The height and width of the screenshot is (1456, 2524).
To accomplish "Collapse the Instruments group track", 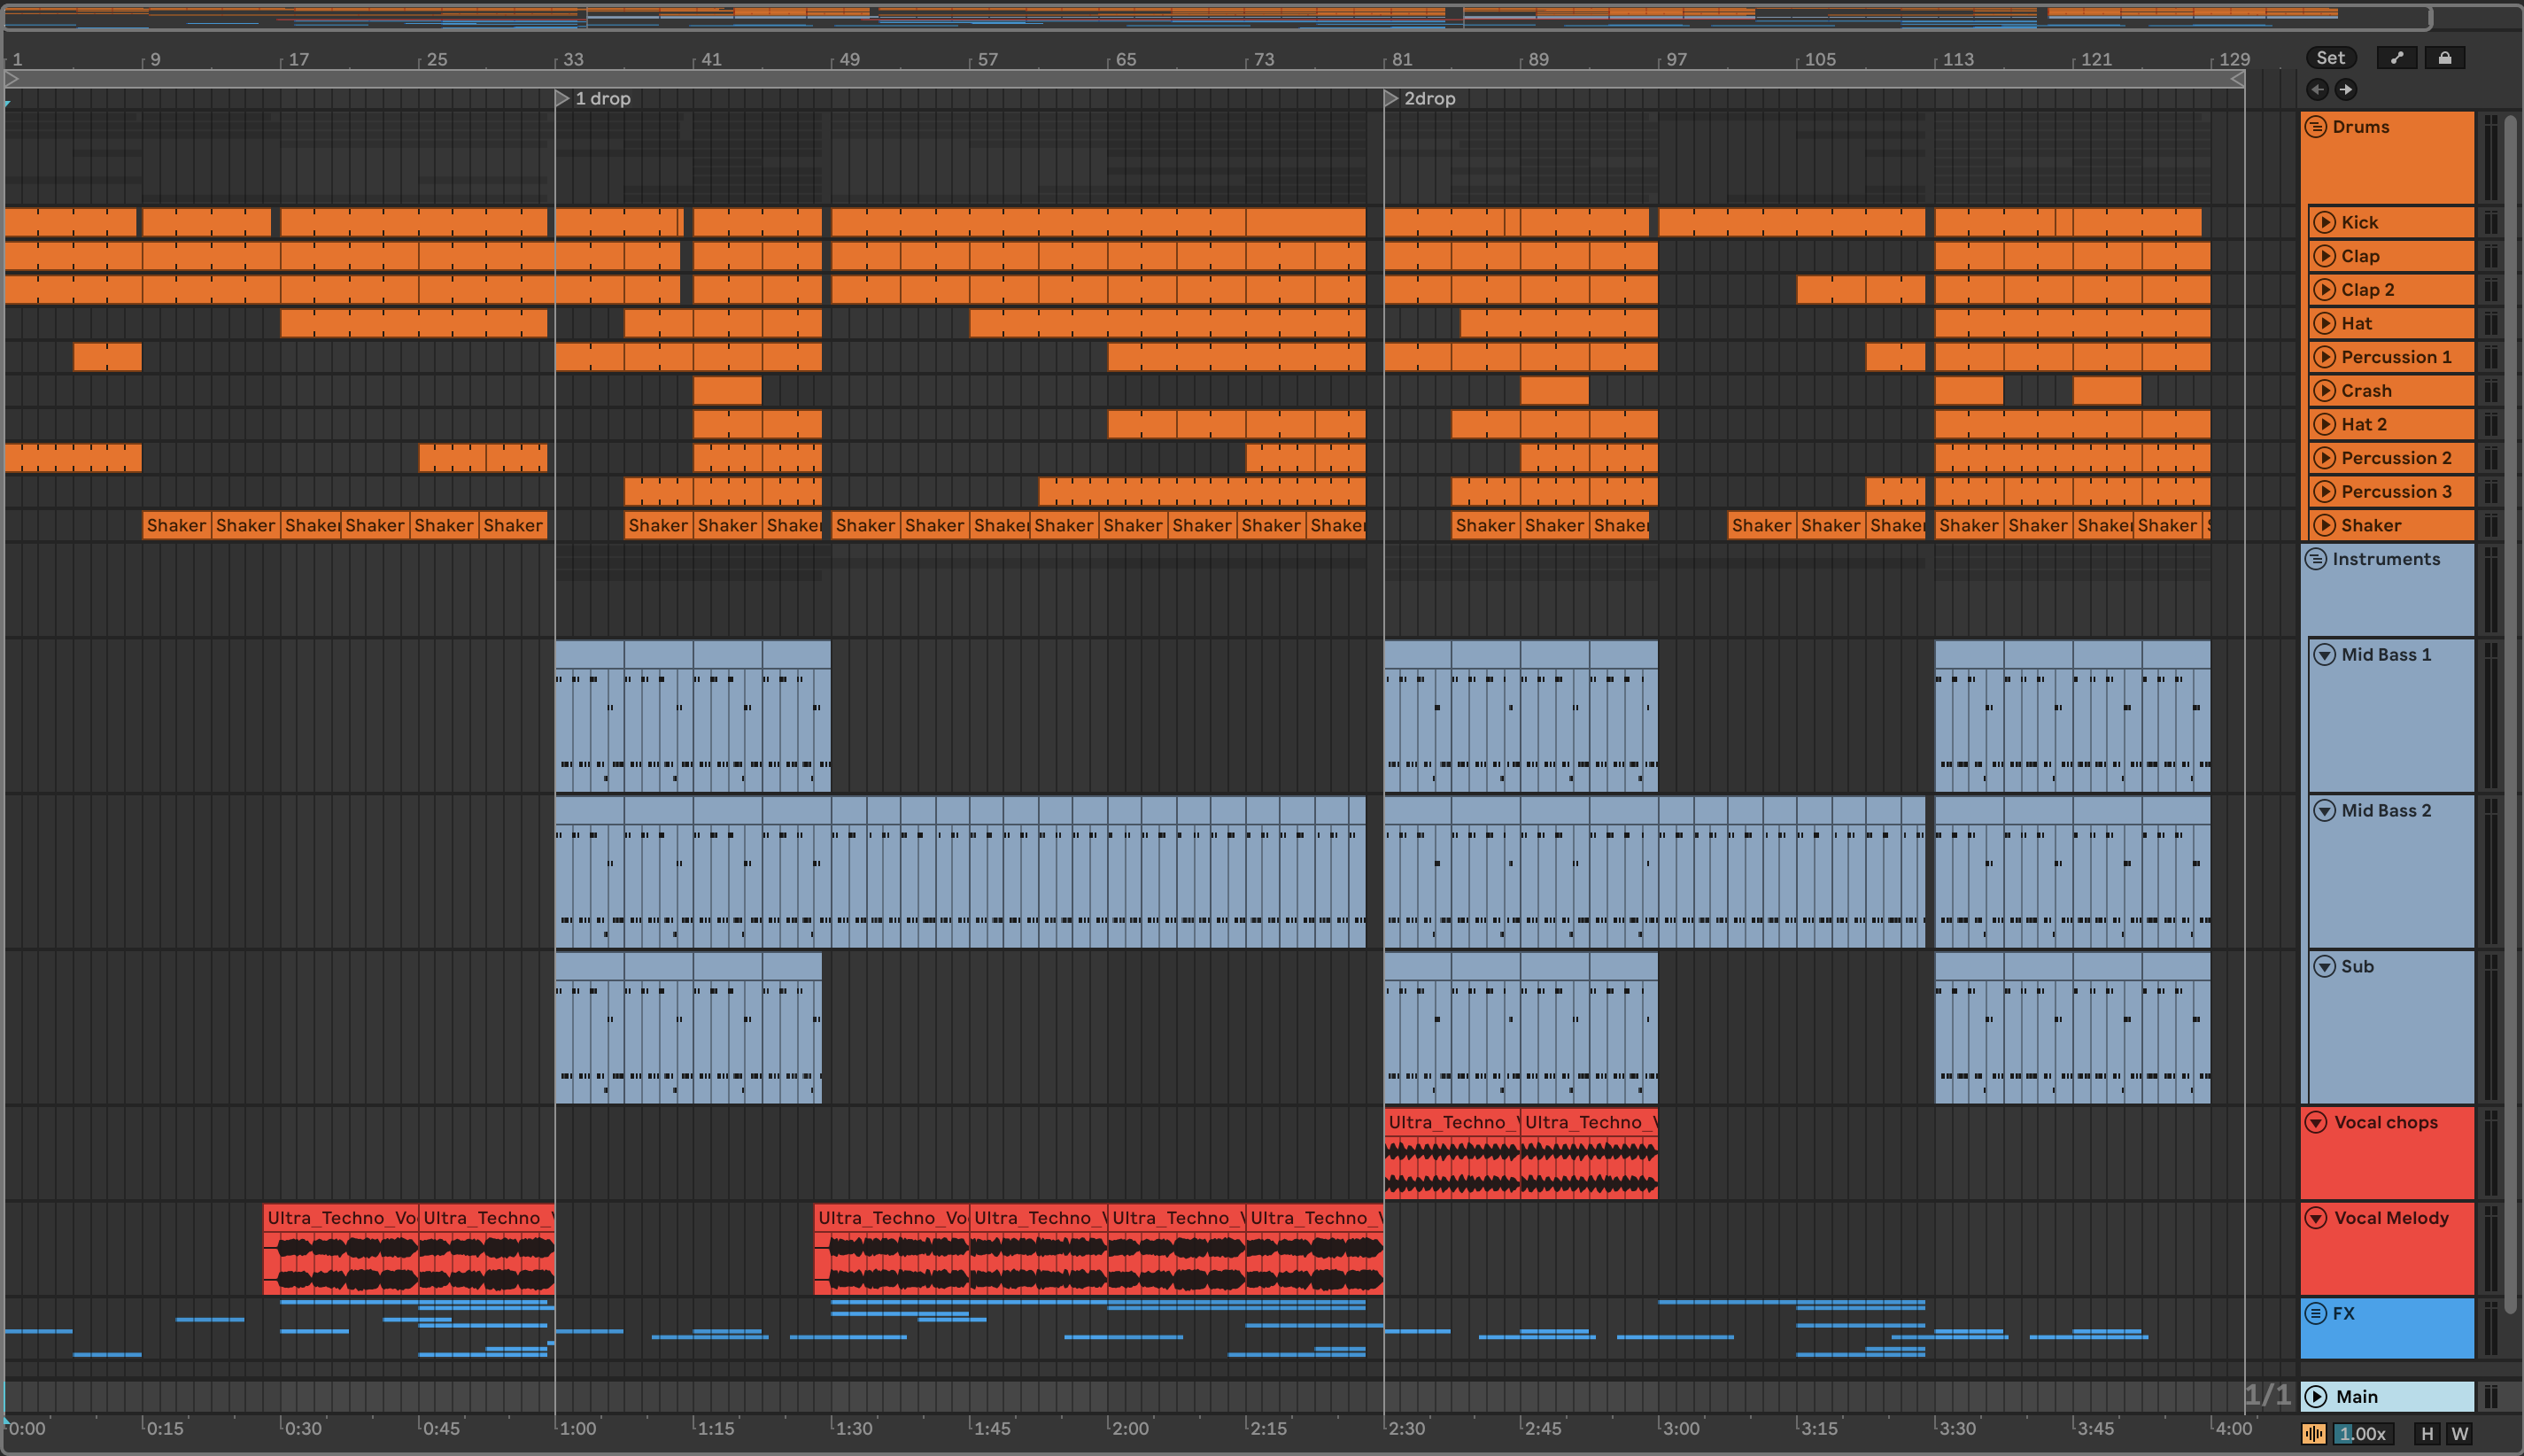I will 2316,559.
